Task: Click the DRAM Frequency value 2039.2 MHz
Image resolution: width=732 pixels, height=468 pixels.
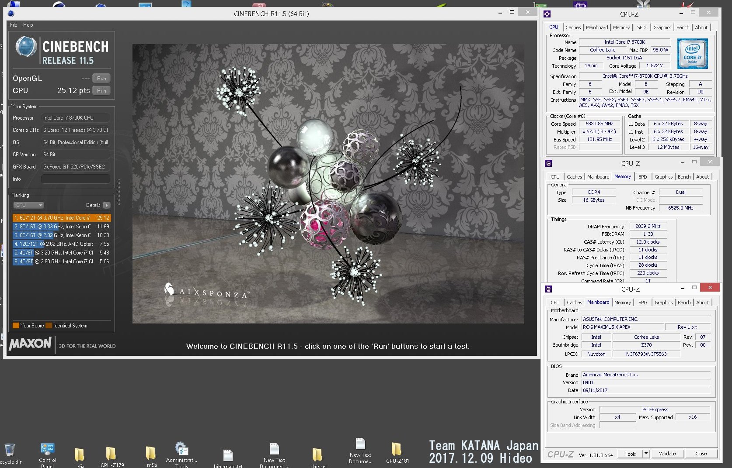Action: point(648,226)
